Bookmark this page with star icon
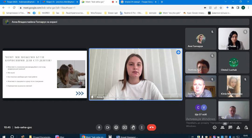Image resolution: width=252 pixels, height=138 pixels. coord(221,8)
